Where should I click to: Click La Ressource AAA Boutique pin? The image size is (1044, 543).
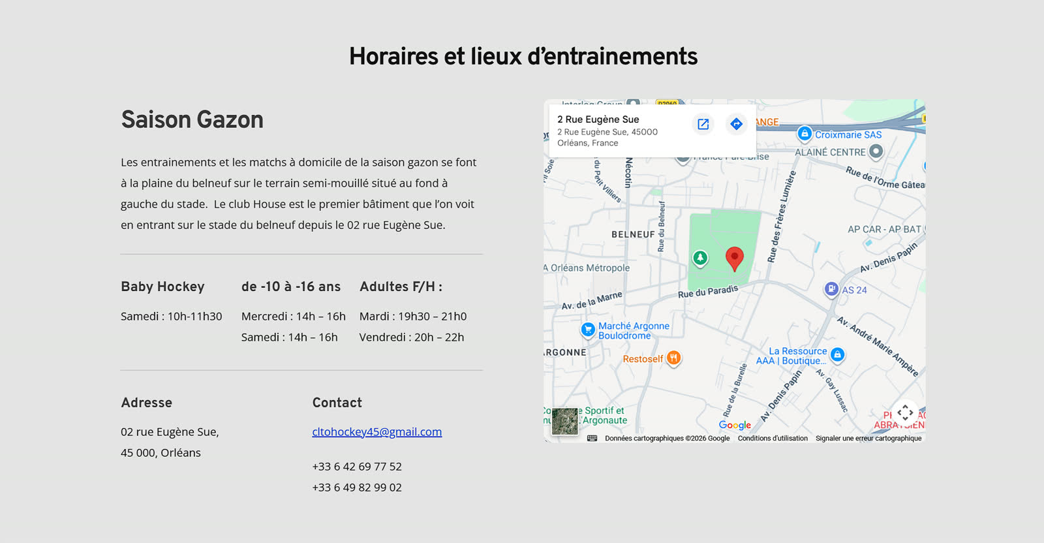837,355
